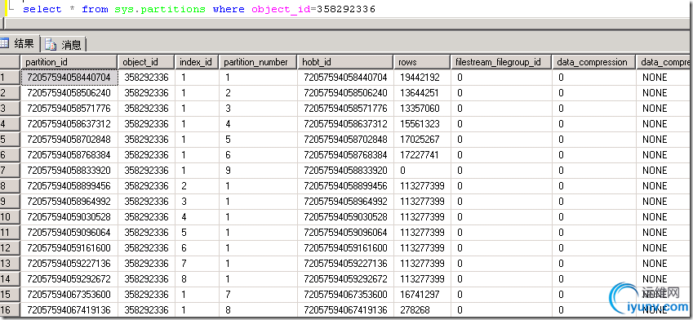Click partition_id cell 72057594058964992

tap(69, 202)
